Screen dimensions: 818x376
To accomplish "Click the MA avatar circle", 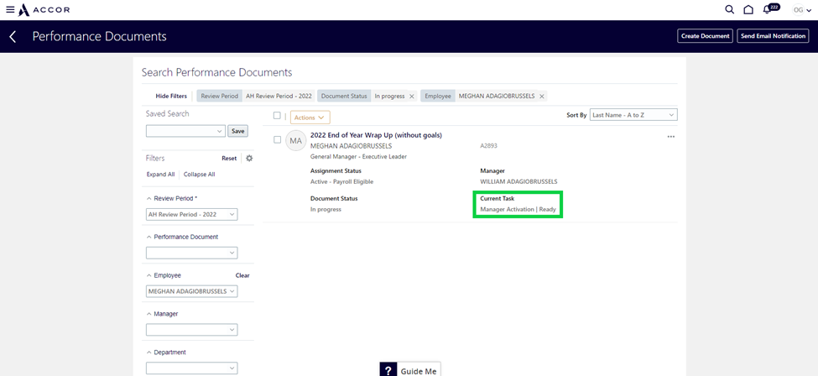I will coord(296,140).
